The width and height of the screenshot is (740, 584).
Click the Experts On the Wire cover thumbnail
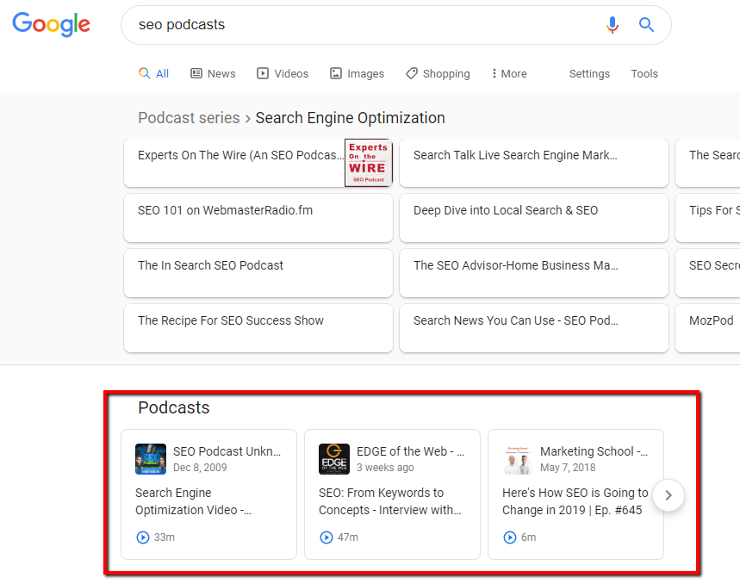pos(368,163)
